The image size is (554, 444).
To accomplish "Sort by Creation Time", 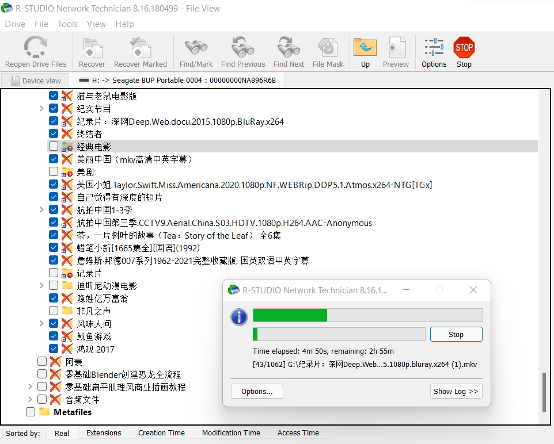I will (161, 433).
